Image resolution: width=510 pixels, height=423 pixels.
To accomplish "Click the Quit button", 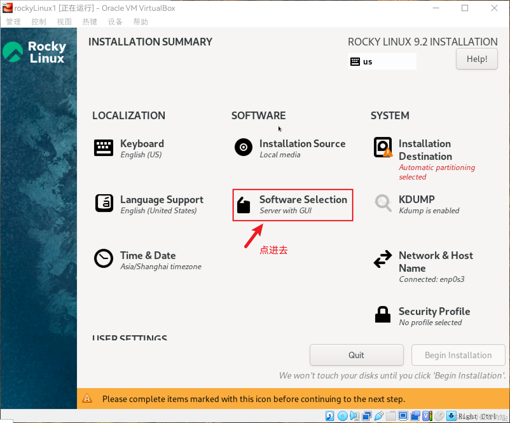I will click(356, 355).
